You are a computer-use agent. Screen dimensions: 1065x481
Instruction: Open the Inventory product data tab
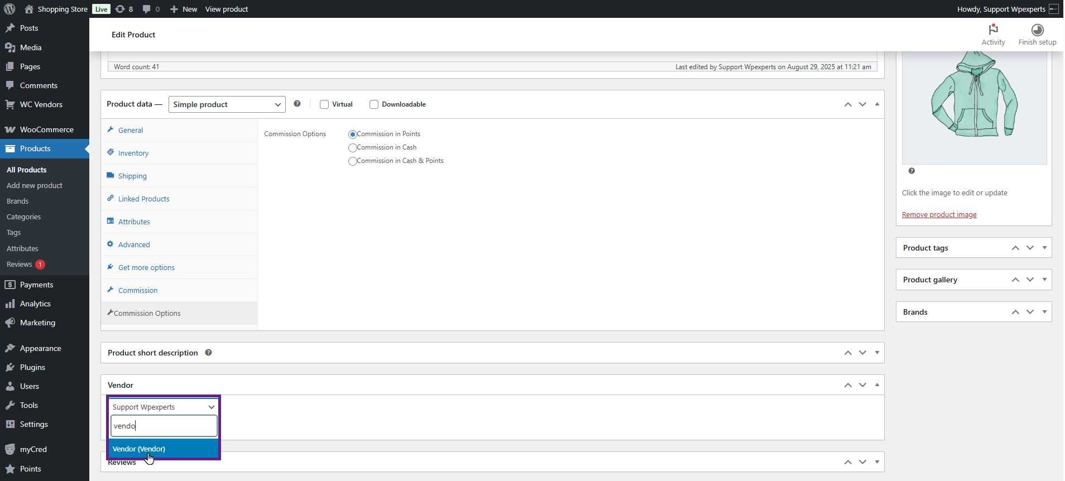[133, 153]
